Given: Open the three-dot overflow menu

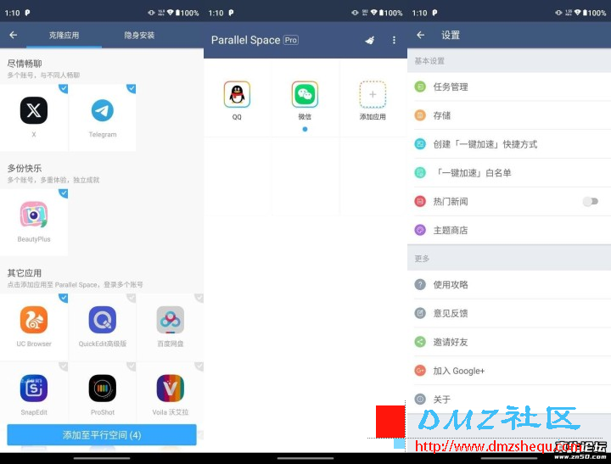Looking at the screenshot, I should (x=394, y=41).
